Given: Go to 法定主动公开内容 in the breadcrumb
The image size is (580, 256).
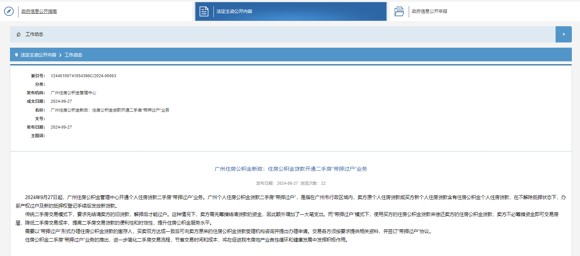Looking at the screenshot, I should [x=38, y=55].
